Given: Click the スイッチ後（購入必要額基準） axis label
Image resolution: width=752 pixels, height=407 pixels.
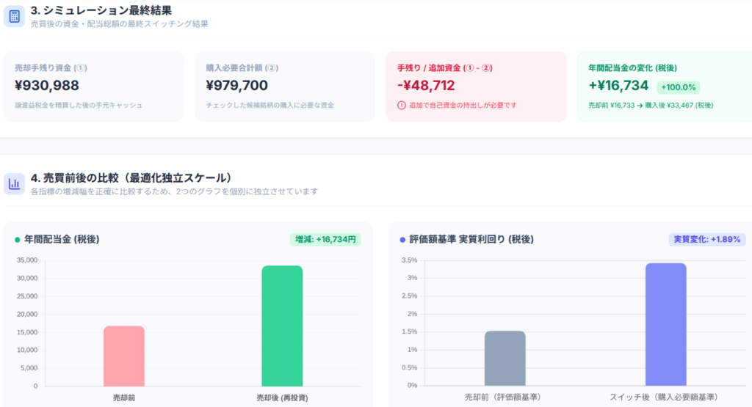Looking at the screenshot, I should 665,397.
